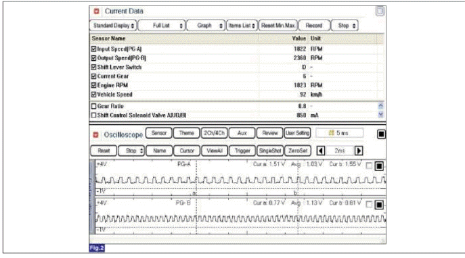Click the Aux button
465x258 pixels.
(x=242, y=133)
